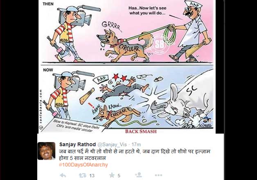Click the Hindi tweet text
Screen dimensions: 257x180
pyautogui.click(x=135, y=155)
